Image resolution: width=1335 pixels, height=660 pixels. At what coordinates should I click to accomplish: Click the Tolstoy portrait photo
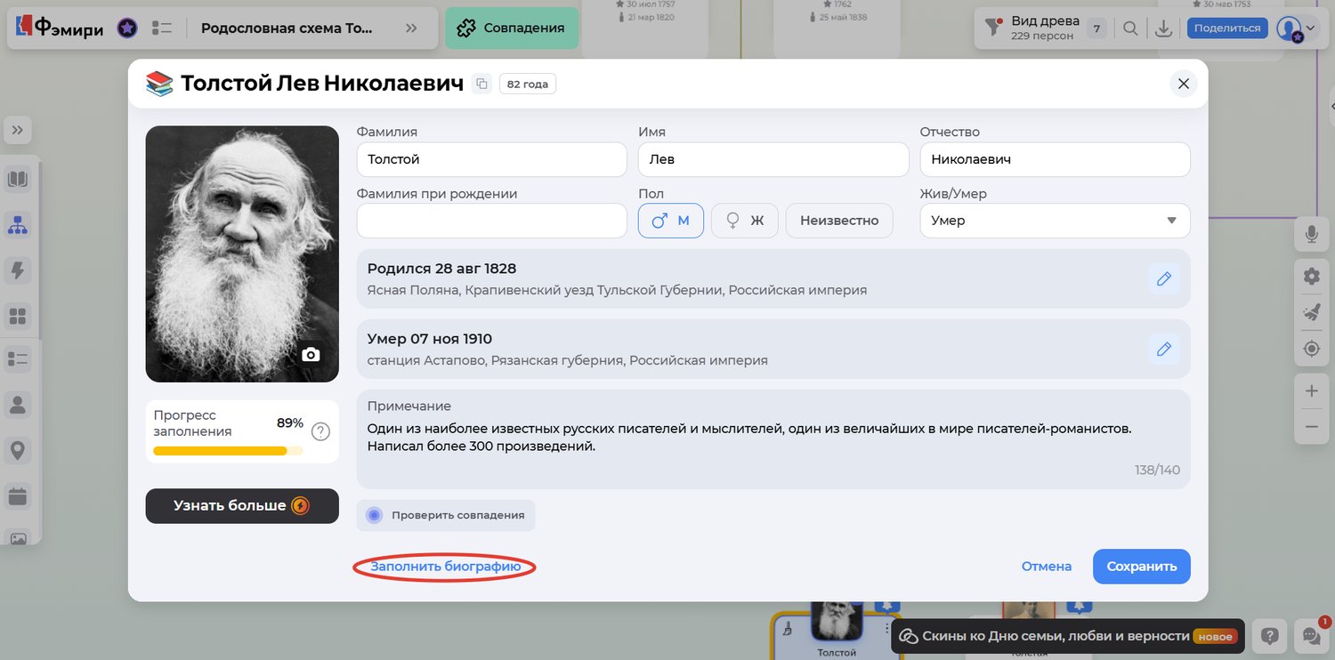click(x=242, y=254)
